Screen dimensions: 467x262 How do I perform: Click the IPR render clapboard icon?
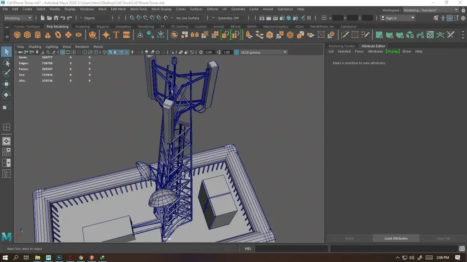click(x=275, y=18)
